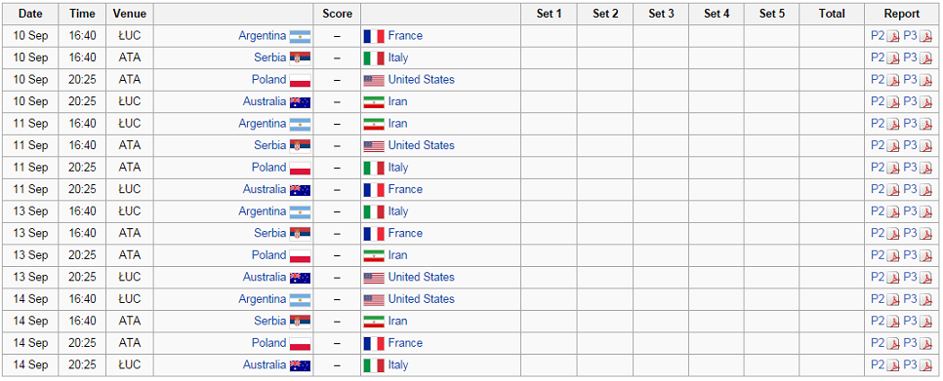Click the P2 report link for Australia–Italy
The width and height of the screenshot is (943, 381).
tap(878, 364)
